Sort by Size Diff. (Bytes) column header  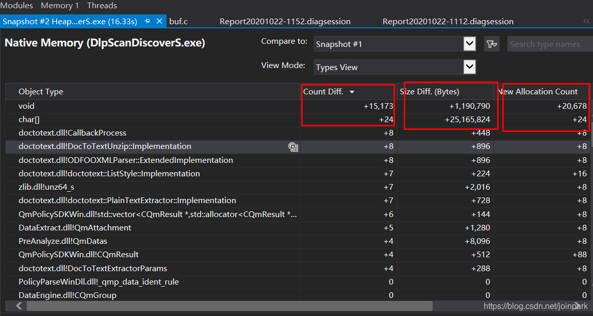pos(430,91)
